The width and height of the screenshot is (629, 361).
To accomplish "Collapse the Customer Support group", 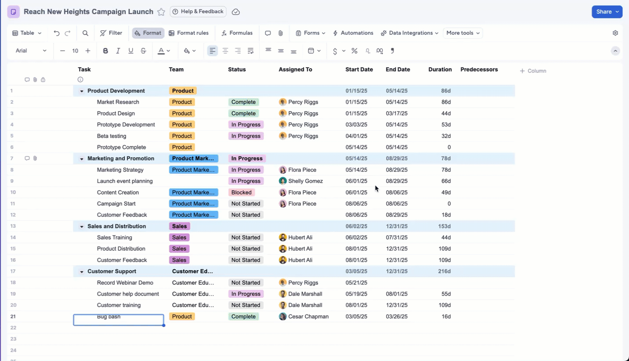I will (82, 272).
